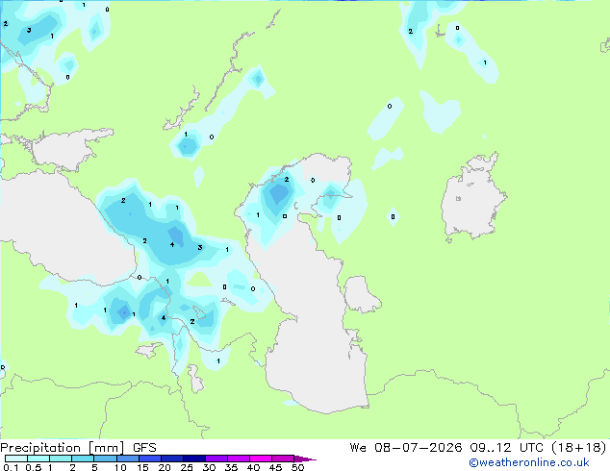Click the "20" legend scale label
The height and width of the screenshot is (471, 610).
[165, 467]
